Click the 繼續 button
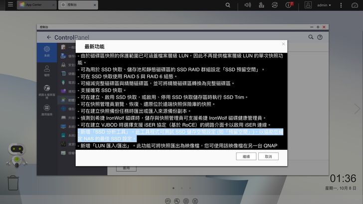363x204 pixels. [x=246, y=156]
